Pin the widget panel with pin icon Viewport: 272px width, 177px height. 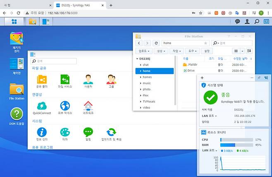(259, 78)
